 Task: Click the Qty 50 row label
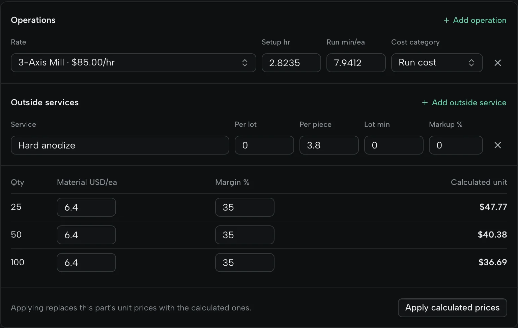pos(16,235)
